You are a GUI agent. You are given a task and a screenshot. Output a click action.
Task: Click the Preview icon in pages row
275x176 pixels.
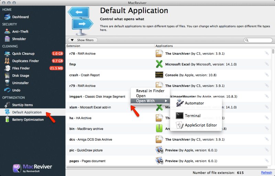click(x=159, y=161)
